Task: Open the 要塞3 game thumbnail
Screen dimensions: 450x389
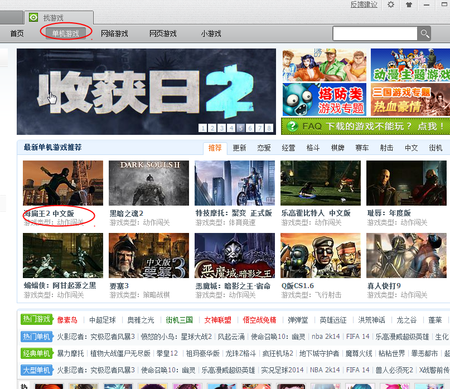Action: [149, 255]
